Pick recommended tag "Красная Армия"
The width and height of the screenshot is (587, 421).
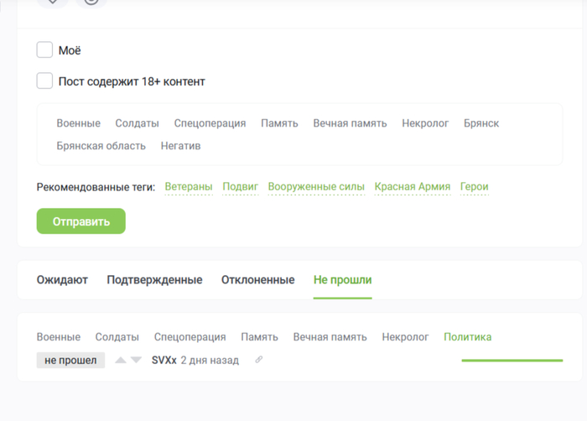(413, 187)
